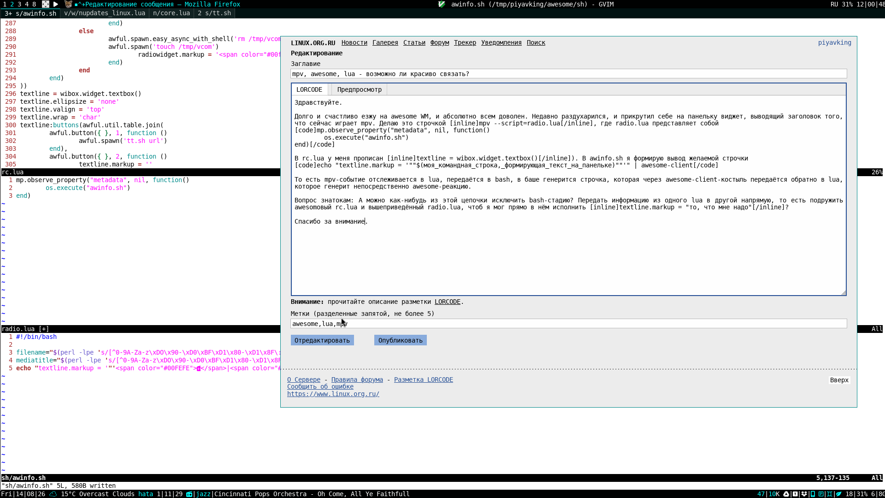
Task: Click the Вверх back-to-top button
Action: coord(839,380)
